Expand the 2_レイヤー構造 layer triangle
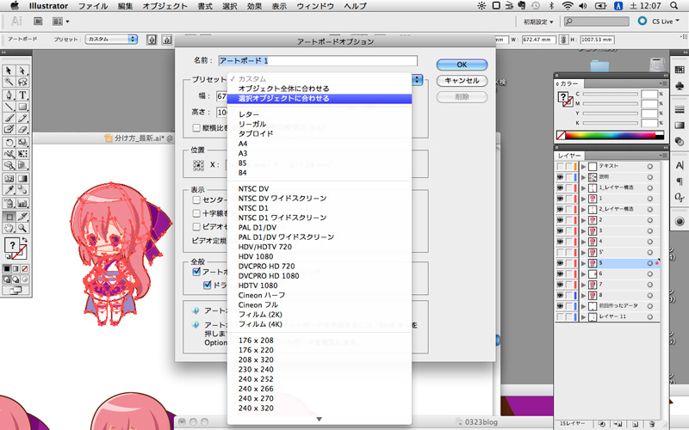Viewport: 689px width, 430px height. (x=584, y=209)
